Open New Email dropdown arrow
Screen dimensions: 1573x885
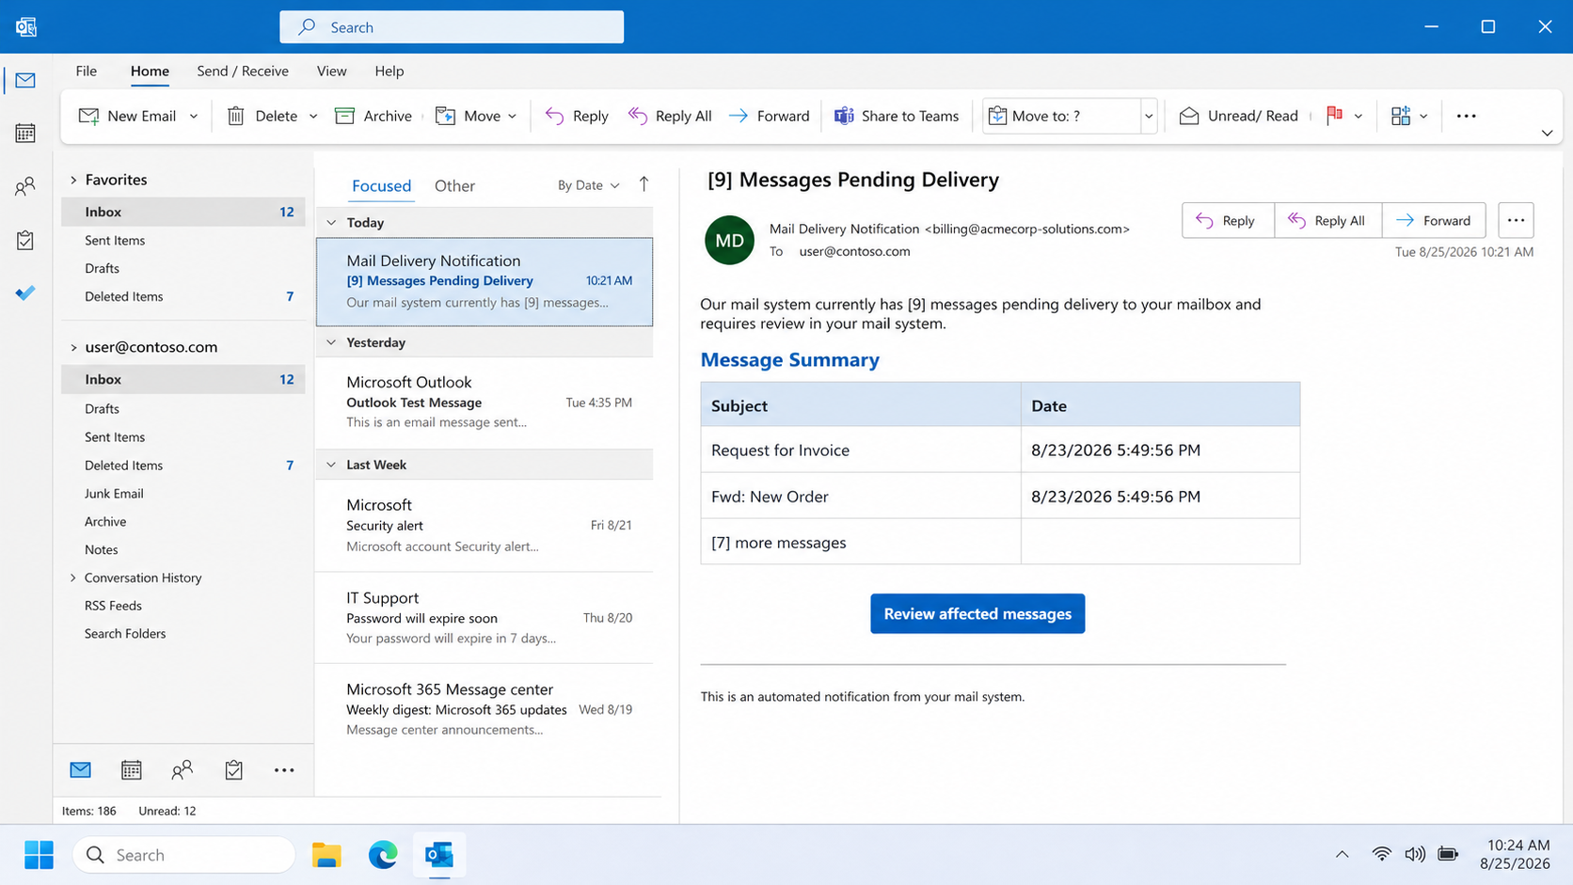tap(194, 117)
